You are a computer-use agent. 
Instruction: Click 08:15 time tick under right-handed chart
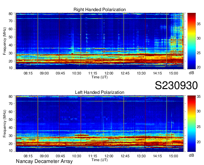click(28, 73)
